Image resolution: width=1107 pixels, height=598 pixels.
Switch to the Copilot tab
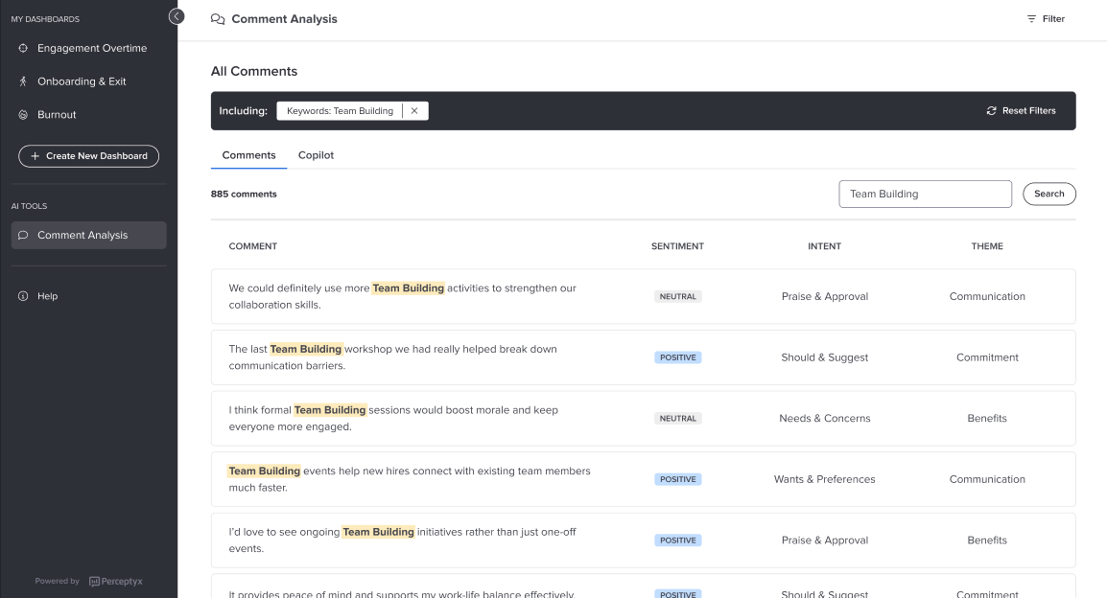click(x=316, y=155)
